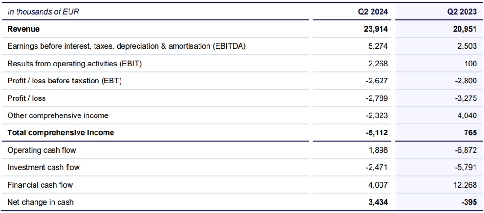484x213 pixels.
Task: Select the Q2 2023 EBT value -2,800
Action: click(x=466, y=81)
